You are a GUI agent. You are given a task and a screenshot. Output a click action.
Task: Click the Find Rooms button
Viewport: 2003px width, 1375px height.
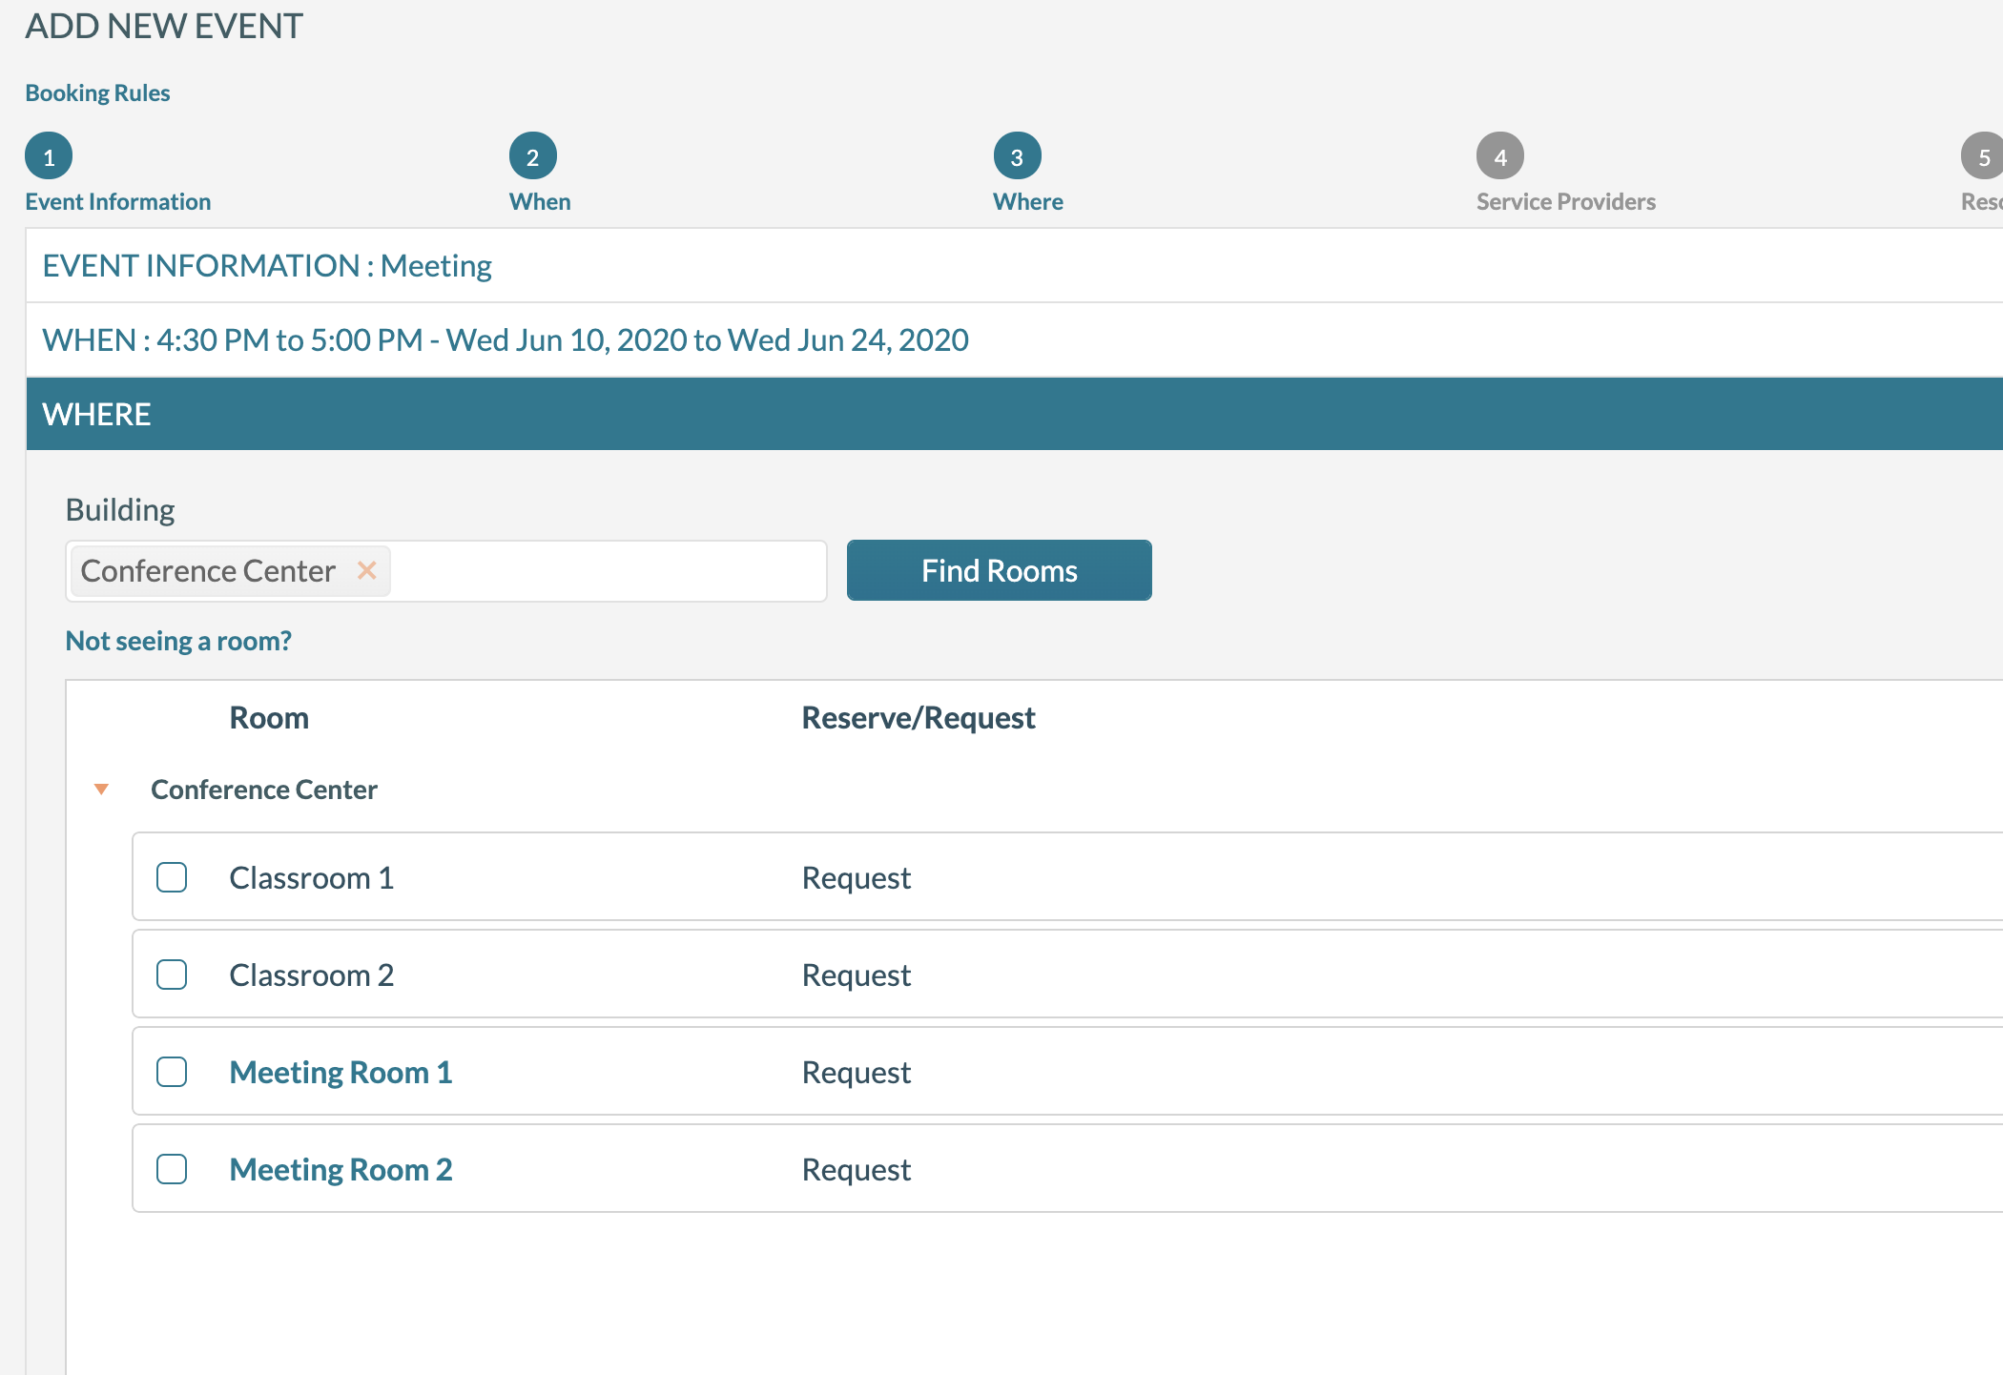click(1000, 570)
